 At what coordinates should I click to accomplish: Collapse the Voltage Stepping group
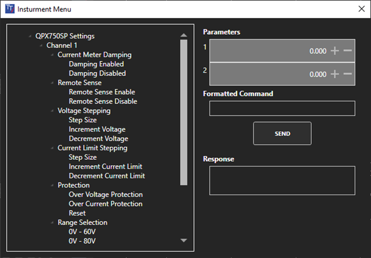pyautogui.click(x=52, y=111)
